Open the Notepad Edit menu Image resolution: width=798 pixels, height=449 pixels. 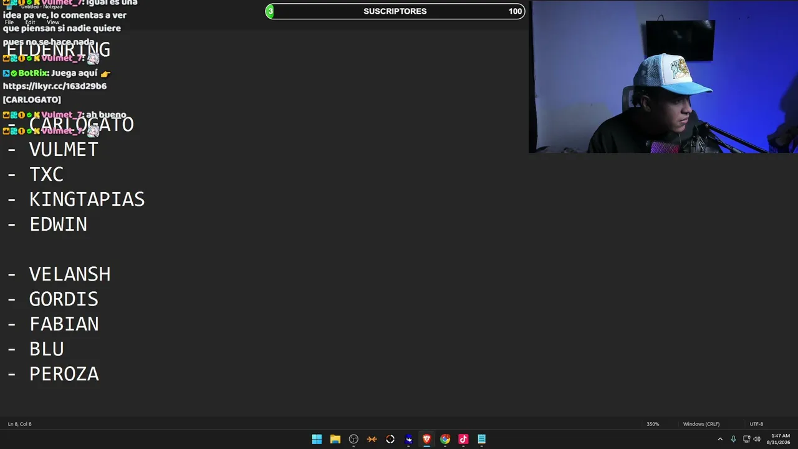30,22
